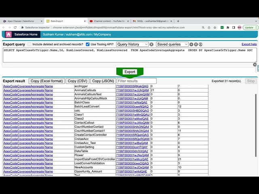This screenshot has width=259, height=194.
Task: Open a new browser tab with plus
Action: [x=178, y=21]
